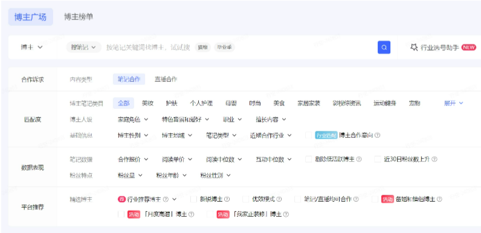Click the red 荐 badge icon
Screen dimensions: 481x233
coord(121,199)
